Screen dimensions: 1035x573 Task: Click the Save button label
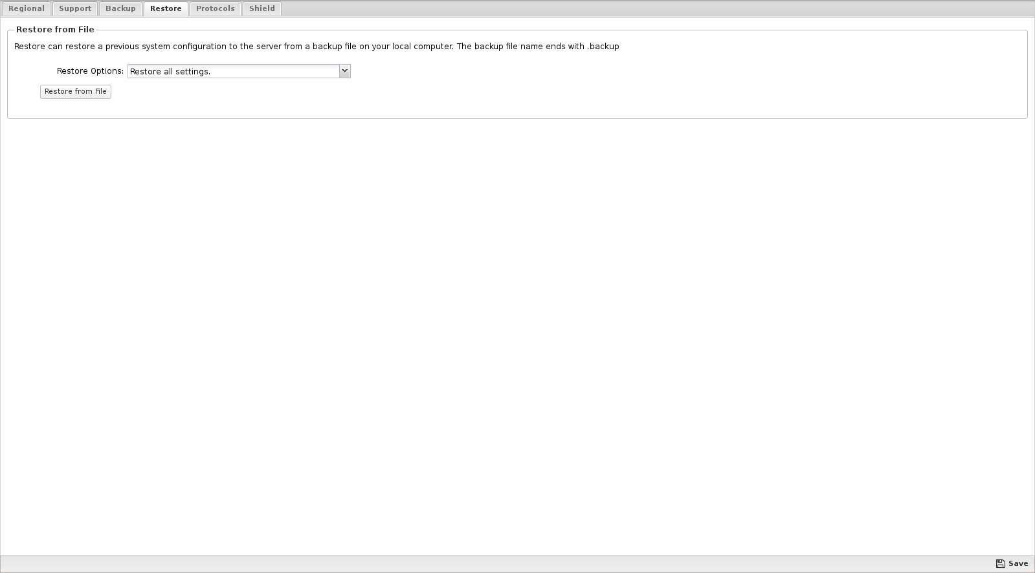point(1018,563)
